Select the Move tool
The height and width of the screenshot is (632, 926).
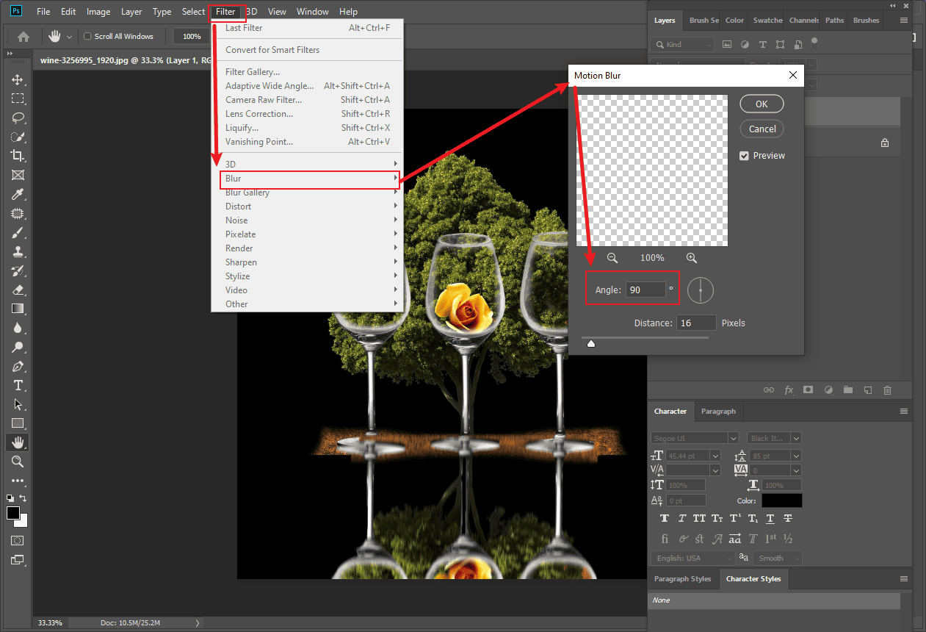pos(16,79)
